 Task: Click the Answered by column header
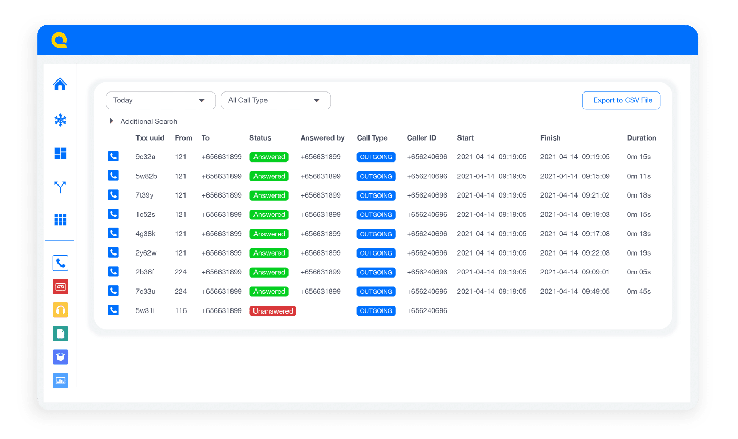[x=322, y=138]
